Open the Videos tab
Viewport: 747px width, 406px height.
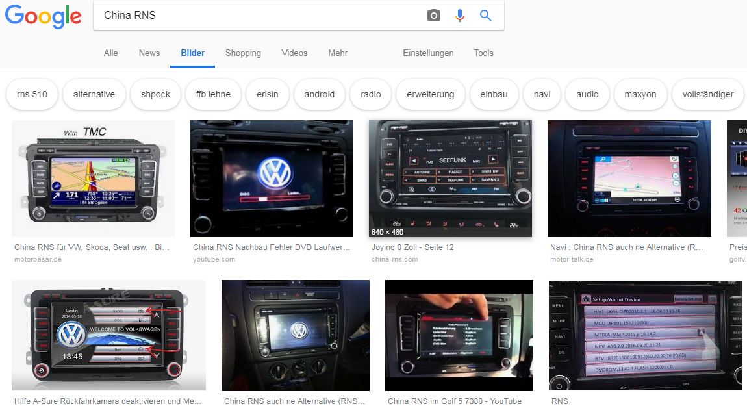click(294, 53)
